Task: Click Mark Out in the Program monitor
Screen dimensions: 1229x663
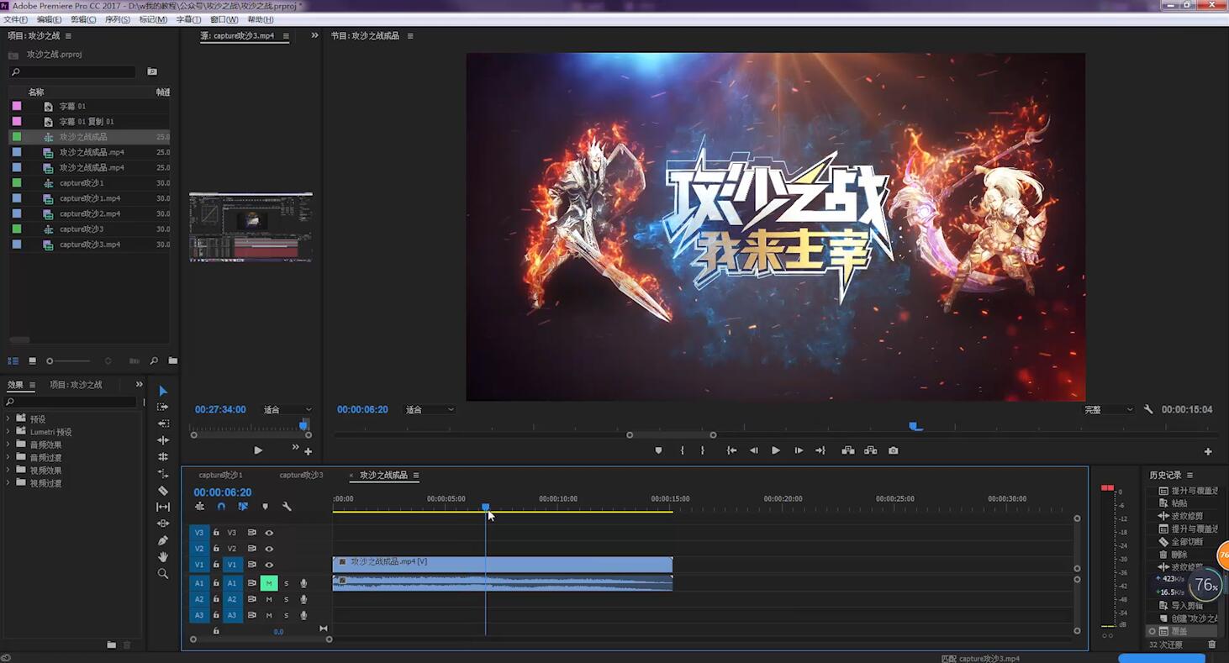Action: click(703, 450)
